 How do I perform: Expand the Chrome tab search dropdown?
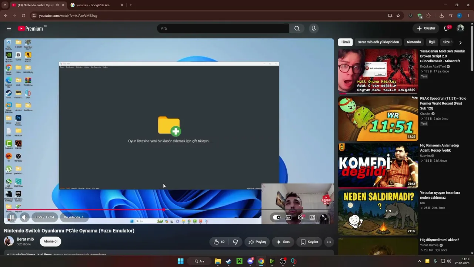point(5,5)
